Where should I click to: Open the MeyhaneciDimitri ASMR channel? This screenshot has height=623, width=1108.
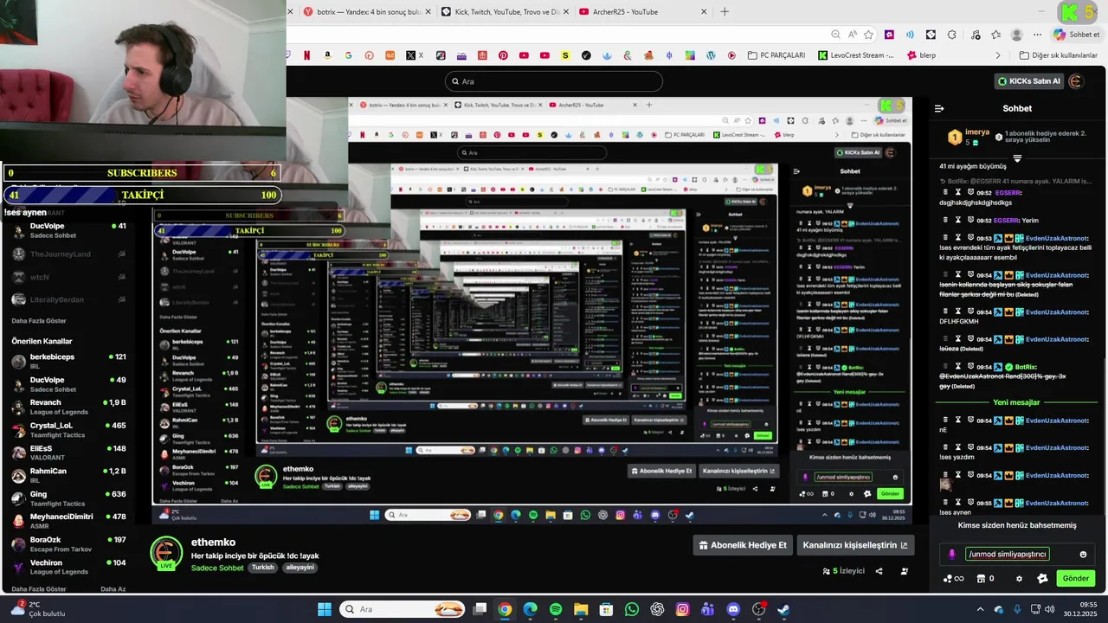click(x=68, y=521)
